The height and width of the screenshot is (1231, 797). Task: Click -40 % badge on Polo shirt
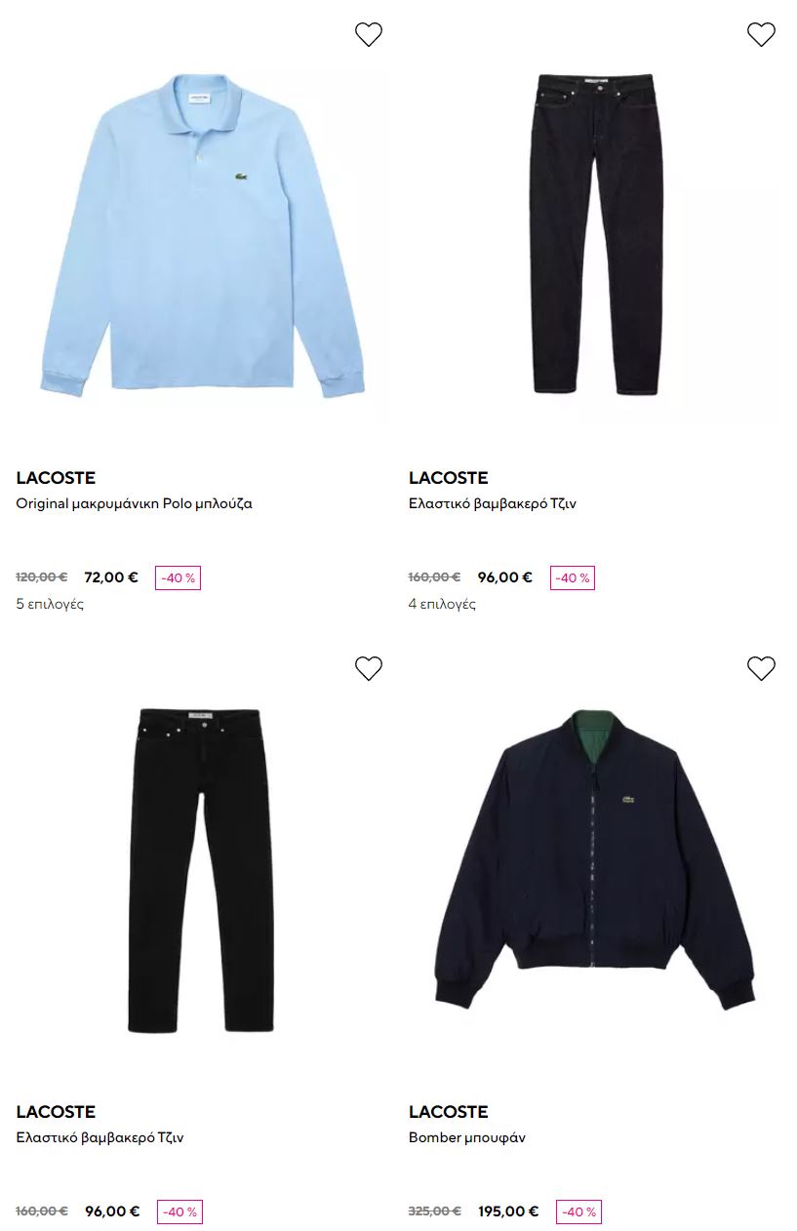coord(178,577)
